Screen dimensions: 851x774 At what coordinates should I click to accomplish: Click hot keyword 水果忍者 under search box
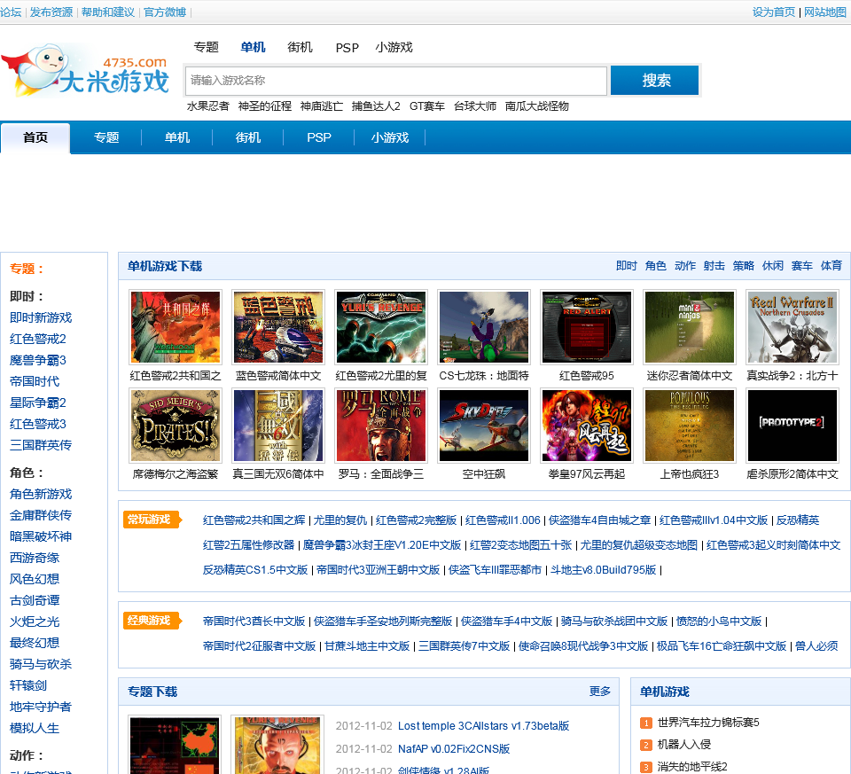click(207, 106)
